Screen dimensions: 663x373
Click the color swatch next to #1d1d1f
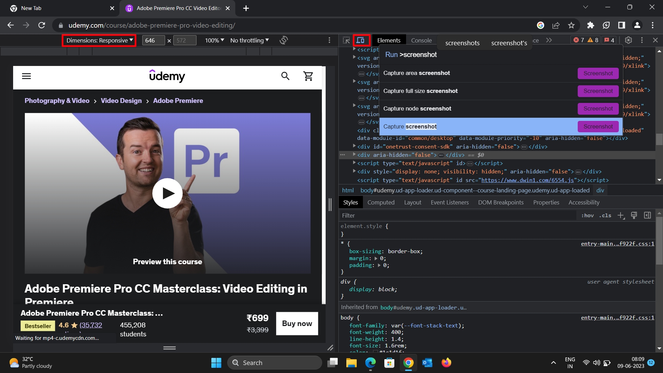(375, 352)
